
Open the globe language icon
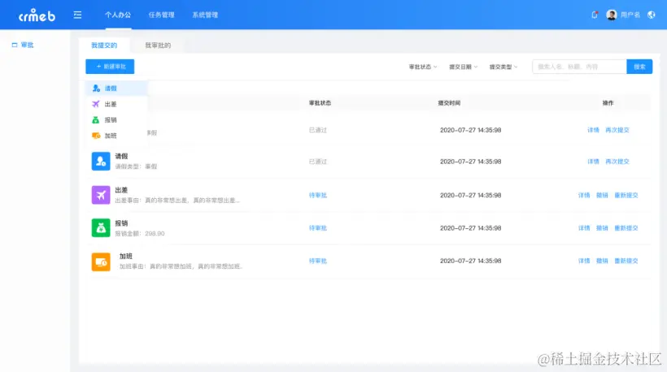tap(652, 15)
